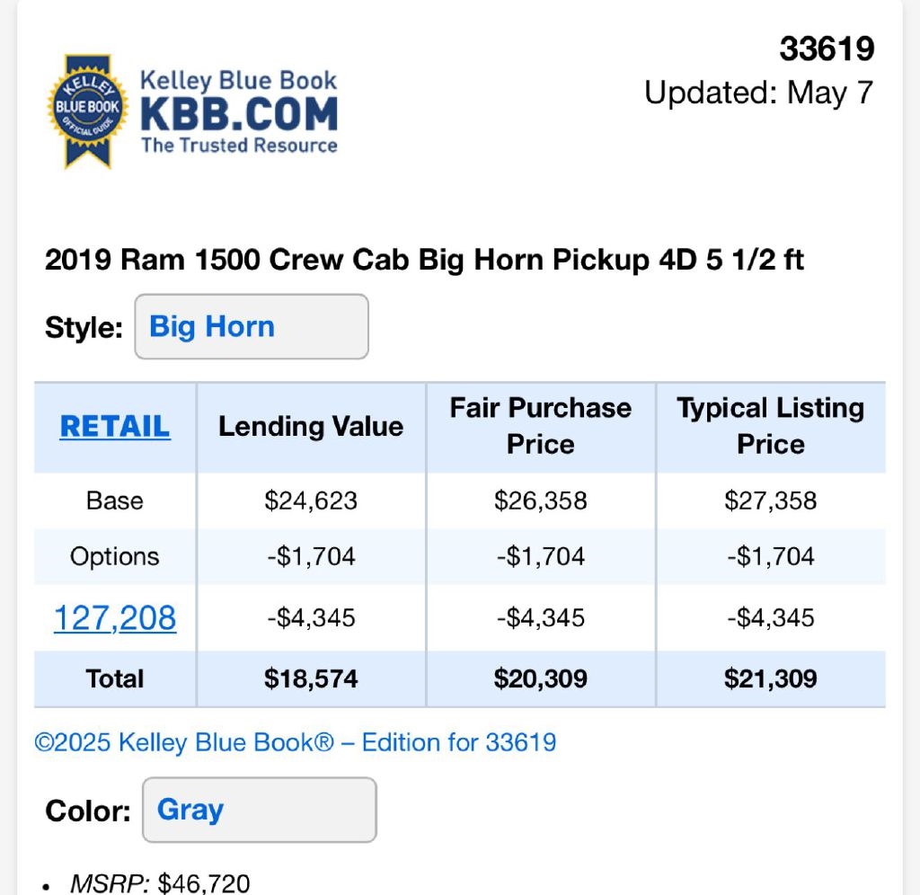
Task: Select the Fair Purchase Price column header
Action: pyautogui.click(x=541, y=426)
